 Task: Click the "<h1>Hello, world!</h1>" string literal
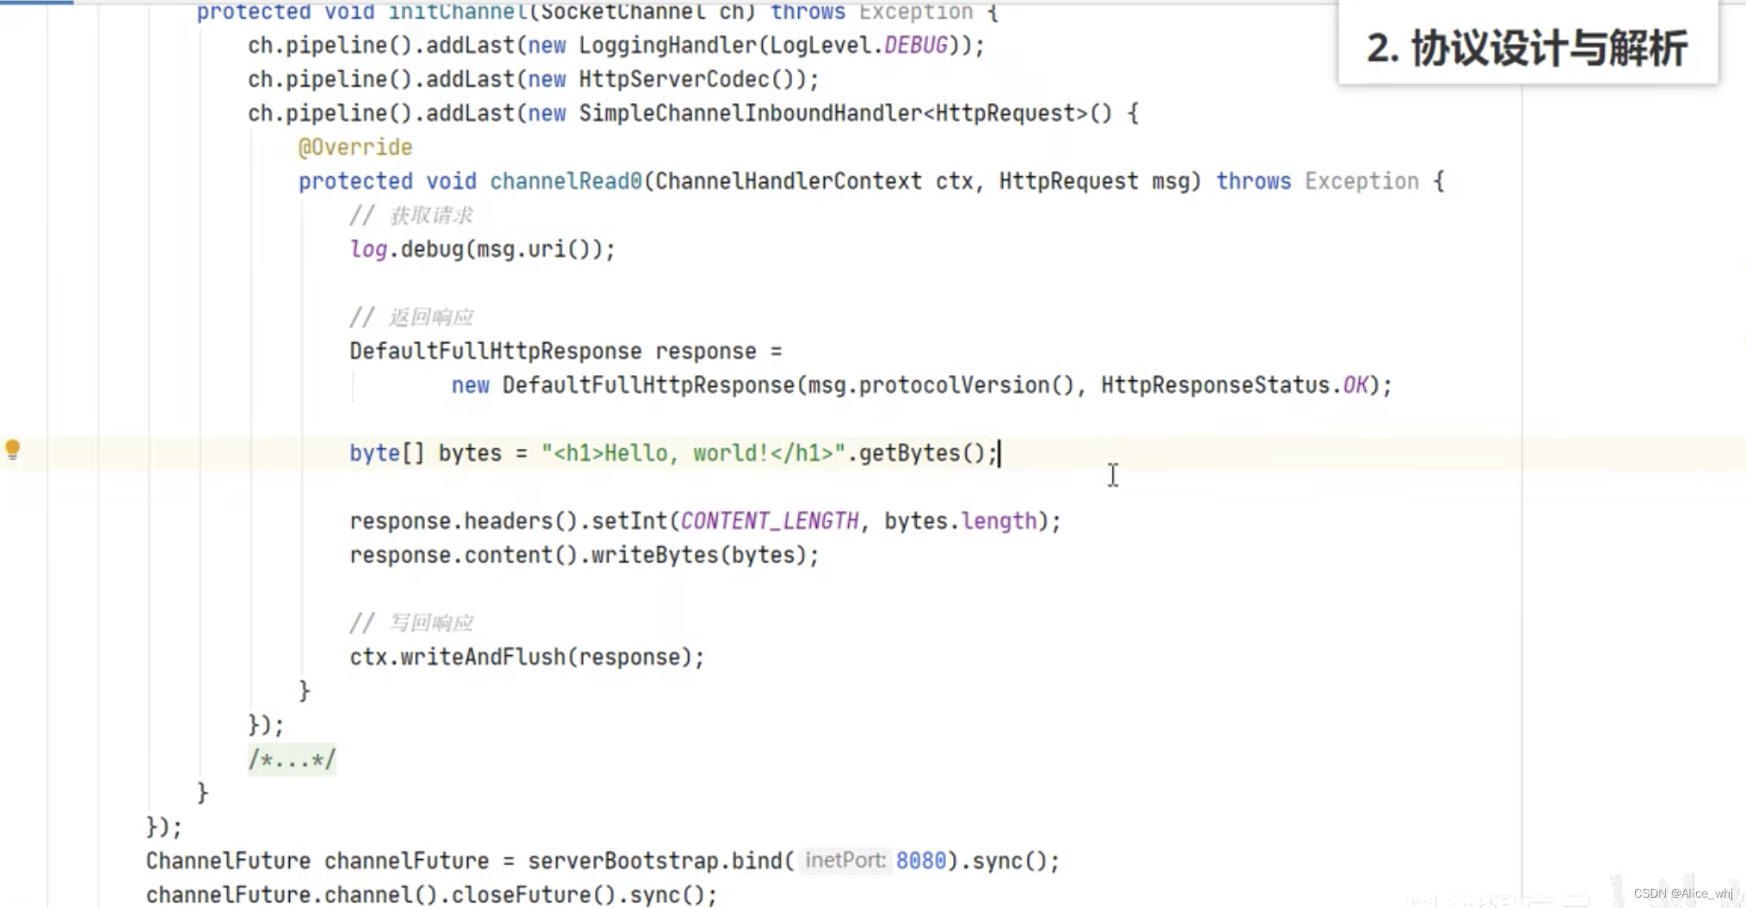[693, 453]
